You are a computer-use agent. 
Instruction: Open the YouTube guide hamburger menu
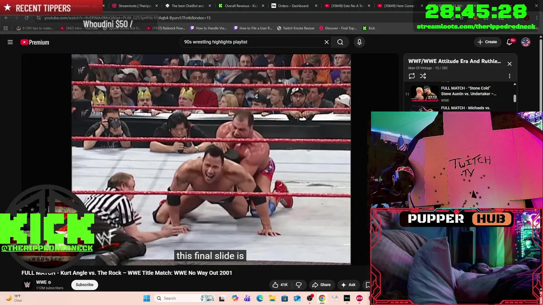tap(10, 42)
